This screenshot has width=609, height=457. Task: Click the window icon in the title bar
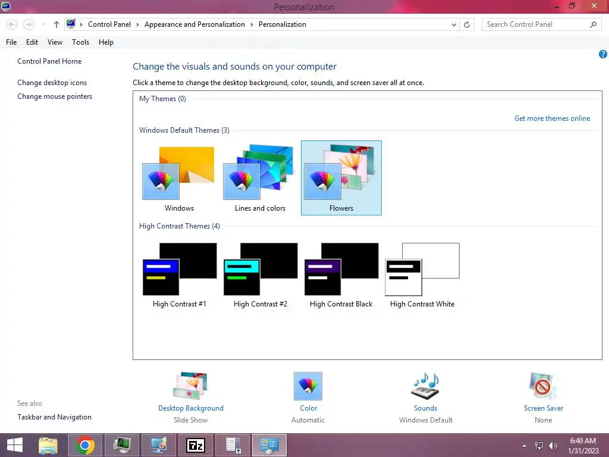tap(6, 6)
